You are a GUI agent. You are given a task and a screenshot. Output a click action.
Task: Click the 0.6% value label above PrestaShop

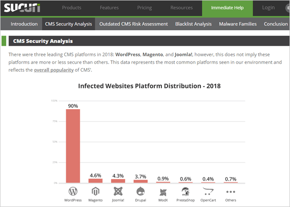[186, 179]
